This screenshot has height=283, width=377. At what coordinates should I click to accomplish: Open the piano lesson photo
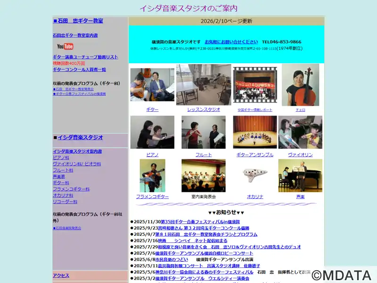[152, 132]
